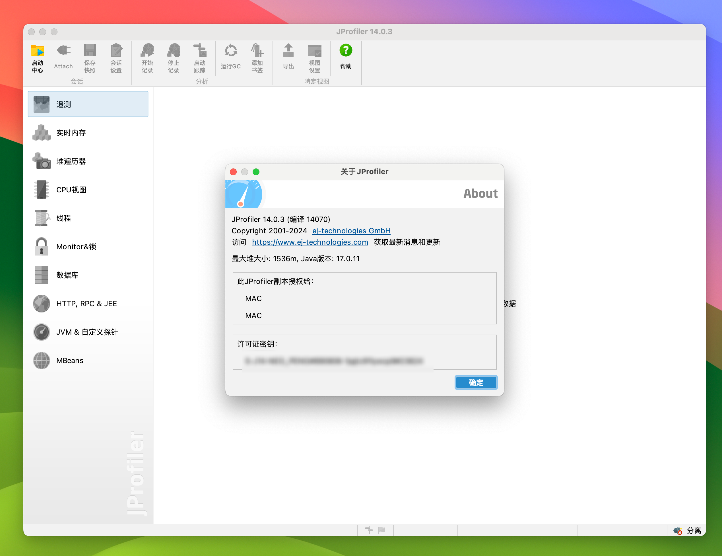This screenshot has height=556, width=722.
Task: Click the JProfiler gauge logo in About dialog
Action: click(x=244, y=194)
